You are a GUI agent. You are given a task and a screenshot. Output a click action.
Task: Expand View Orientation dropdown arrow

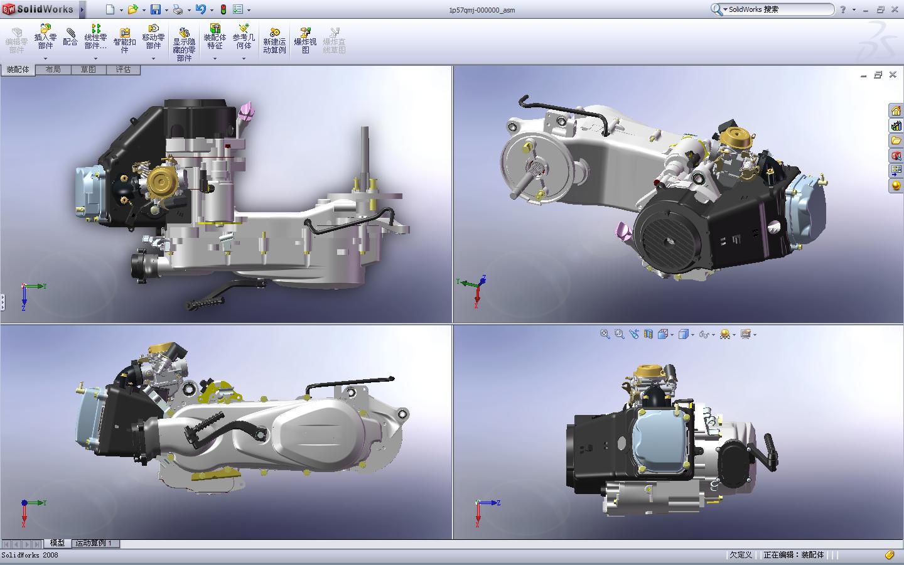coord(672,335)
